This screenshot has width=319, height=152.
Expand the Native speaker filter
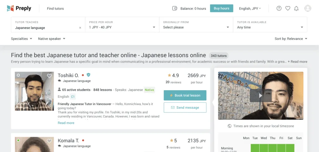[x=52, y=39]
